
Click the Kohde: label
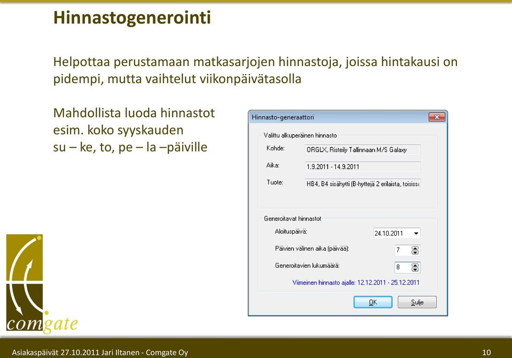[x=275, y=148]
